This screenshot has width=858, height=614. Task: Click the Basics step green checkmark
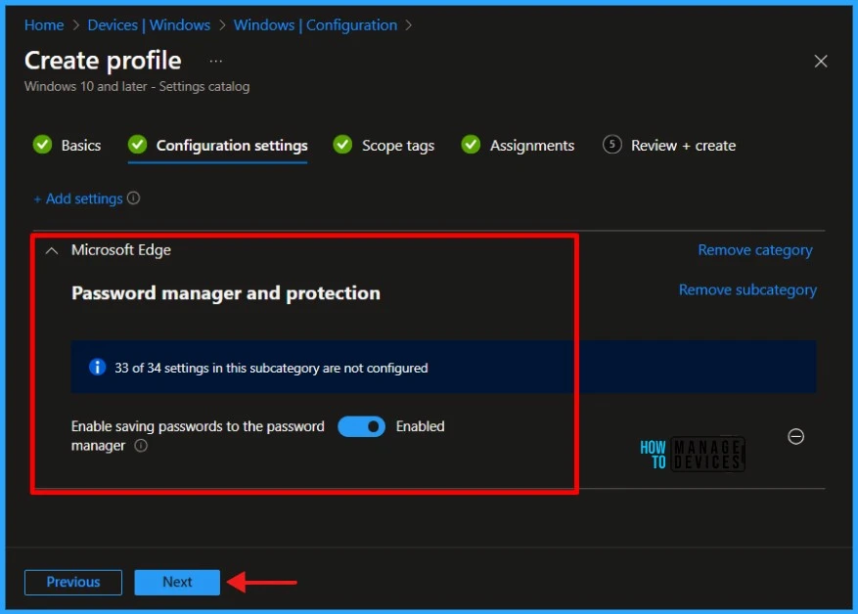[x=42, y=145]
